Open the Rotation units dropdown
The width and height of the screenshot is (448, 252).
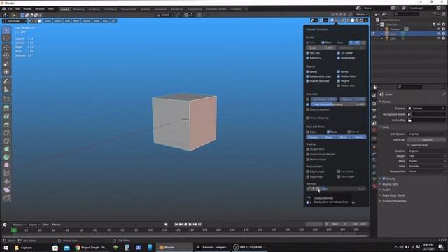point(426,150)
